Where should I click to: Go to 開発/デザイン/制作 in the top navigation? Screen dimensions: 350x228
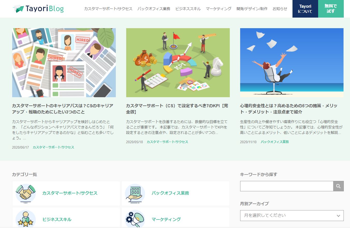pos(252,9)
